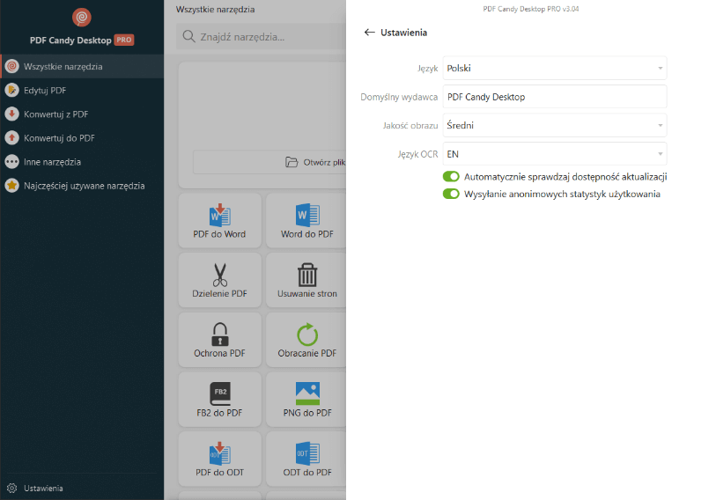Select Konwertuj z PDF in the sidebar
The image size is (716, 500).
[82, 114]
